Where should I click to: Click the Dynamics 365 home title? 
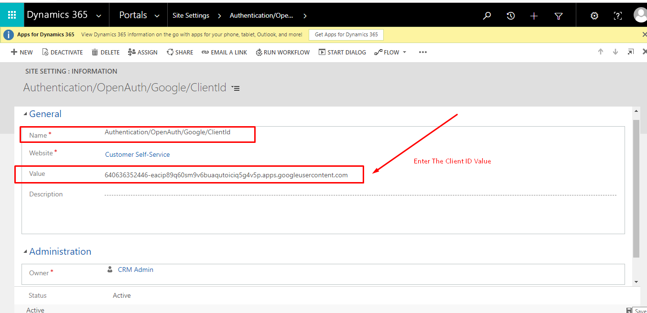coord(57,15)
